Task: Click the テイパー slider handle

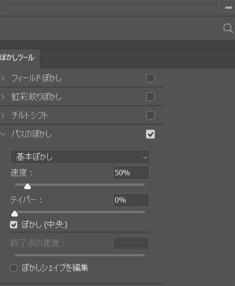Action: tap(15, 214)
